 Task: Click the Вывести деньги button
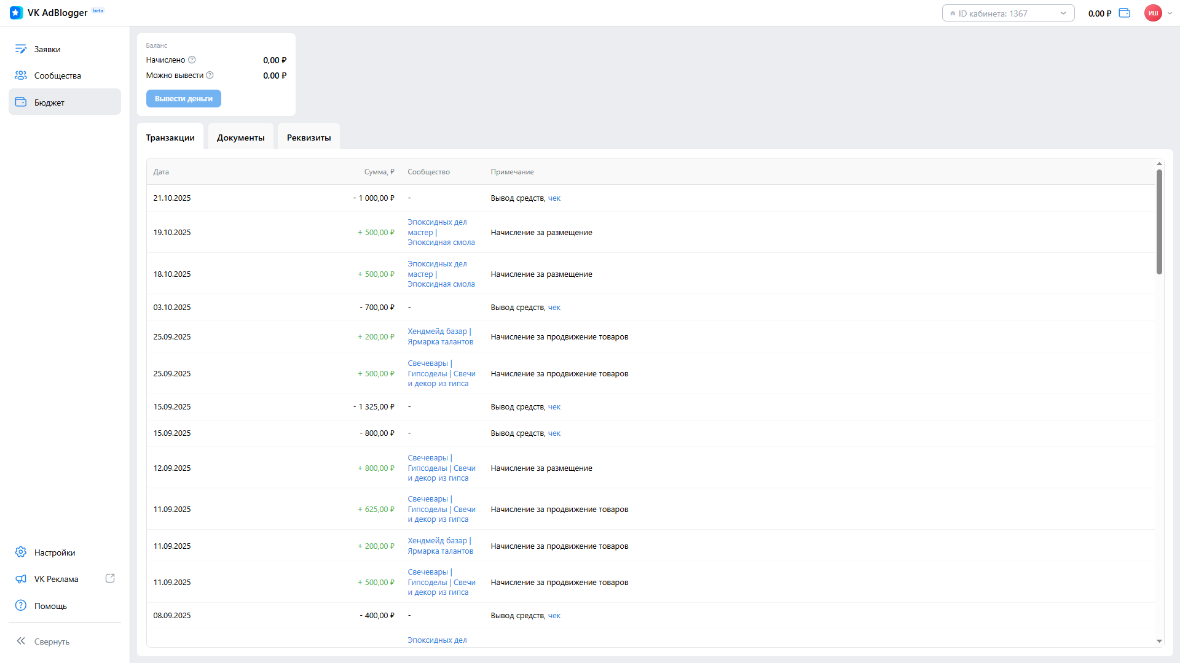[183, 99]
